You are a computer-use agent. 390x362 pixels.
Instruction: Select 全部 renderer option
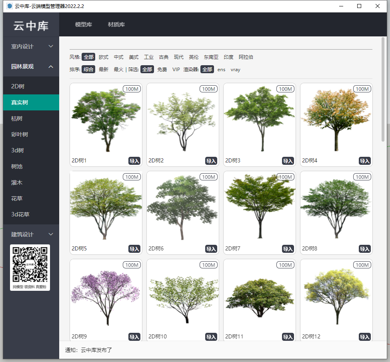pyautogui.click(x=208, y=70)
